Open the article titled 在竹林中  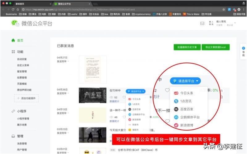coord(115,90)
